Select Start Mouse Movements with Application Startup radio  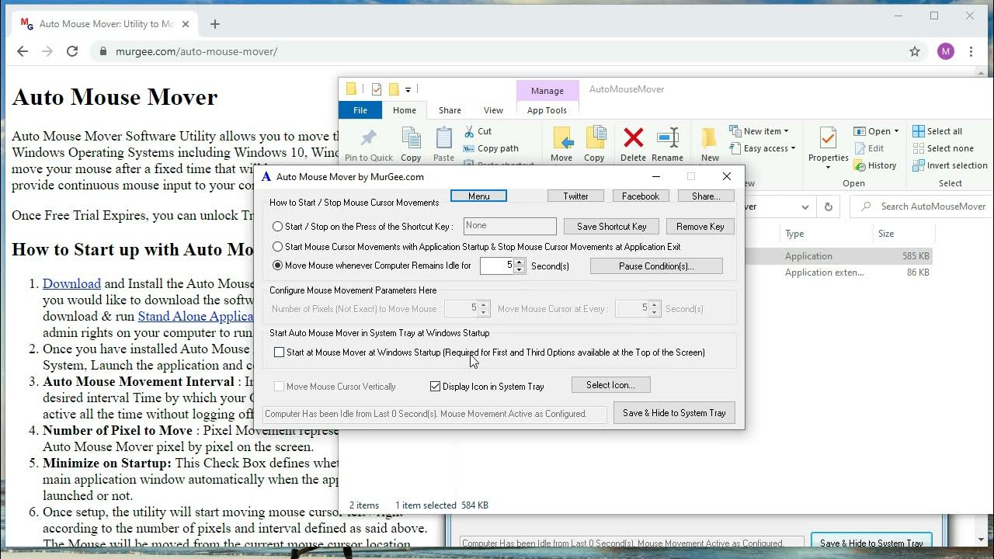click(x=278, y=247)
